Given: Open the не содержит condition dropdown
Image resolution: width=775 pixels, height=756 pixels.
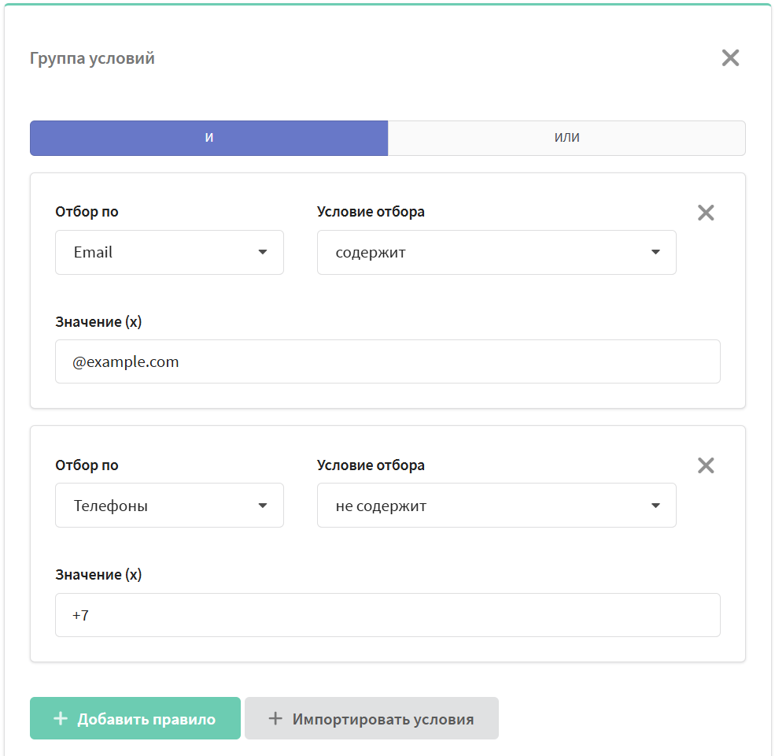Looking at the screenshot, I should 496,505.
